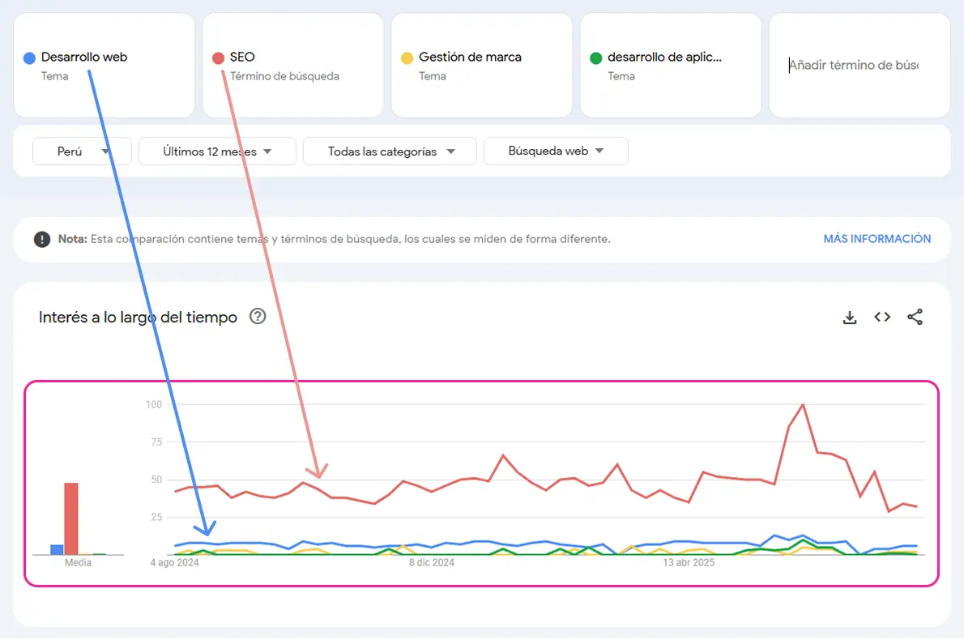Click the red SEO color dot
This screenshot has height=644, width=964.
point(218,58)
